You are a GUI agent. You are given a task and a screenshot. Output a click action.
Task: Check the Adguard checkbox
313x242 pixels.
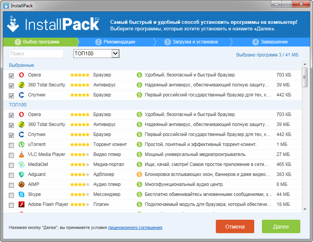point(12,175)
